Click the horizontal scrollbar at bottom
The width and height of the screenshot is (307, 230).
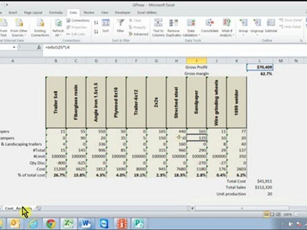click(x=242, y=208)
